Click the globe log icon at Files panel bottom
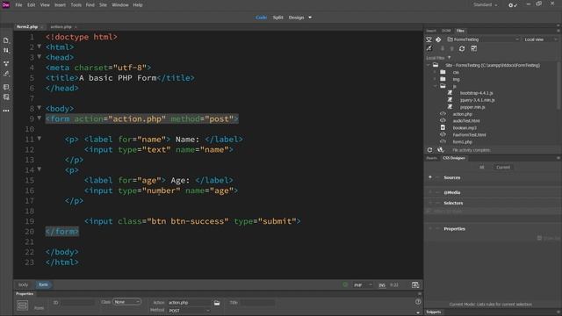 point(441,150)
